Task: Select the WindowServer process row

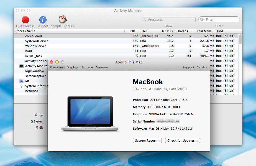Action: [126, 46]
